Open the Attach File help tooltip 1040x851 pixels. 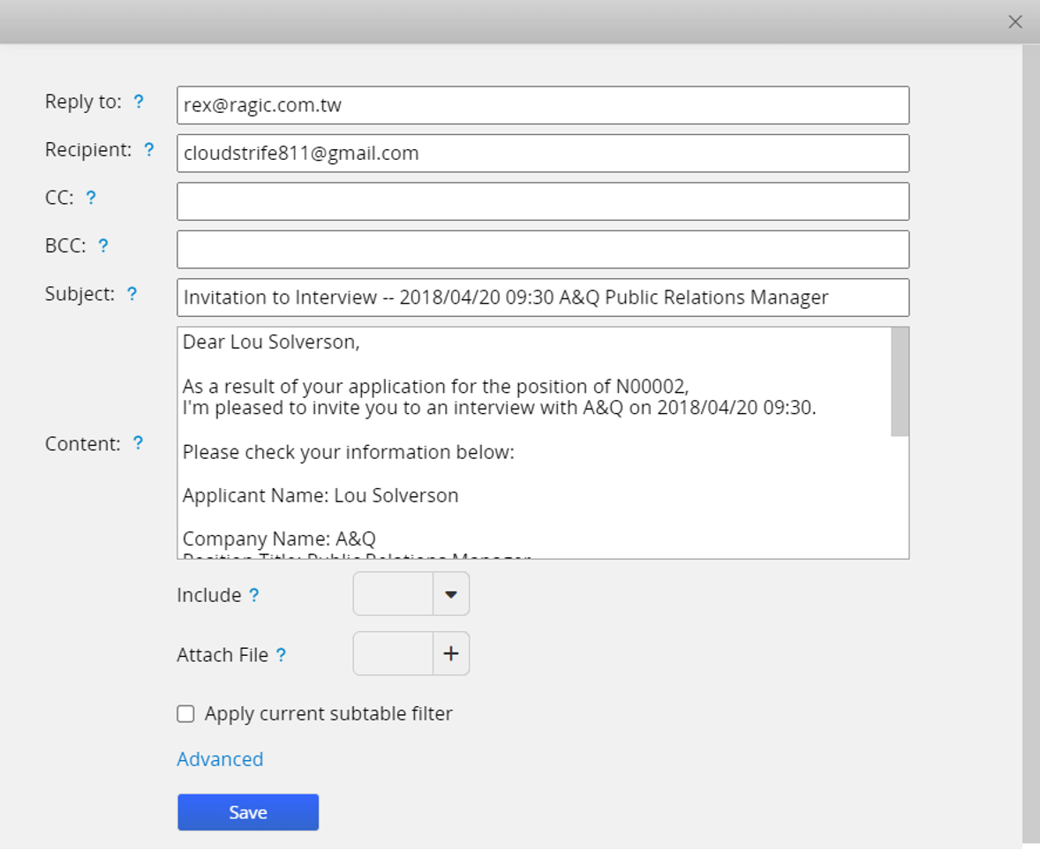tap(281, 655)
